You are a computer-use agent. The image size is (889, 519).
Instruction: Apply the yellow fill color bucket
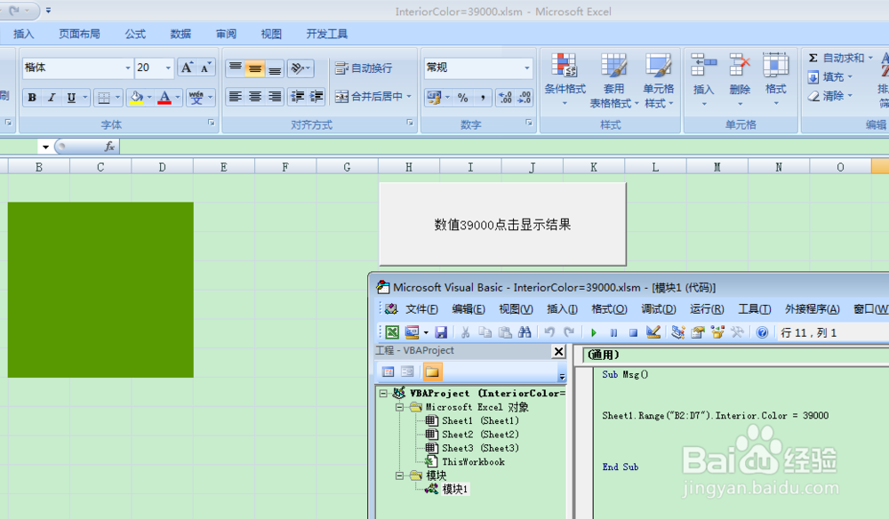(x=136, y=98)
